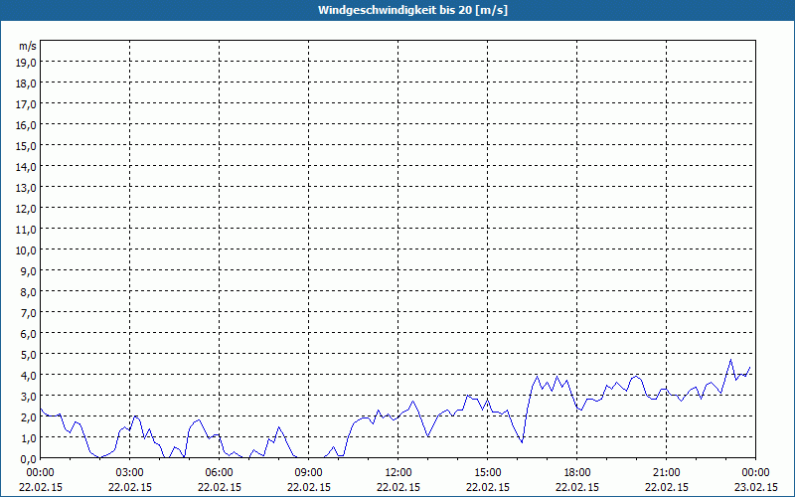Click the "10,0" y-axis label

click(x=27, y=250)
